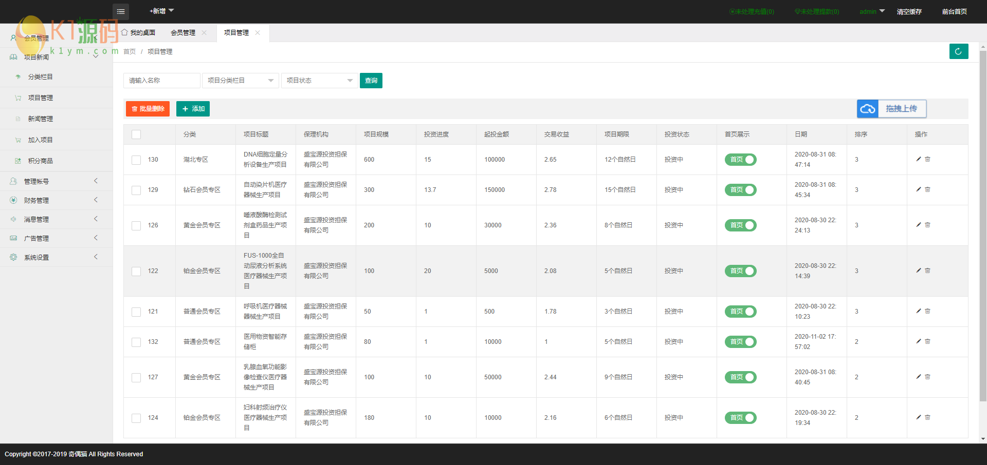Click edit pencil icon for row 132
Viewport: 987px width, 465px height.
[x=919, y=341]
